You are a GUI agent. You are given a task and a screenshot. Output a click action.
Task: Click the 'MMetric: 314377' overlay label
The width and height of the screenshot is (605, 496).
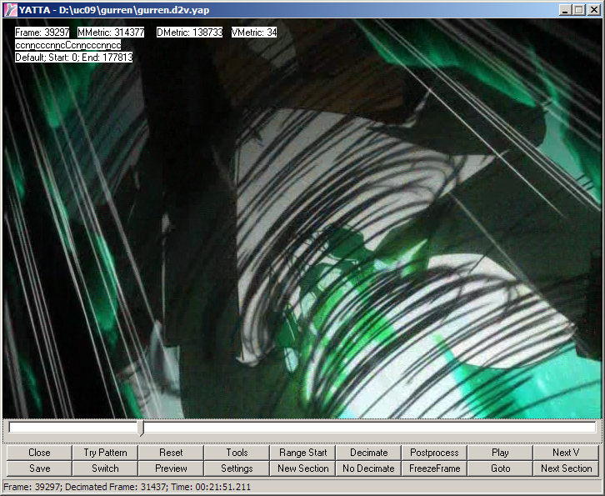(111, 33)
